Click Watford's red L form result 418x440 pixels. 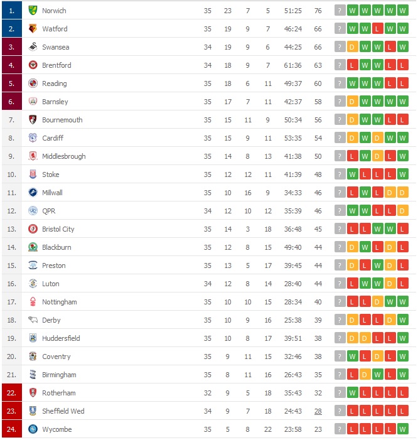tap(377, 29)
